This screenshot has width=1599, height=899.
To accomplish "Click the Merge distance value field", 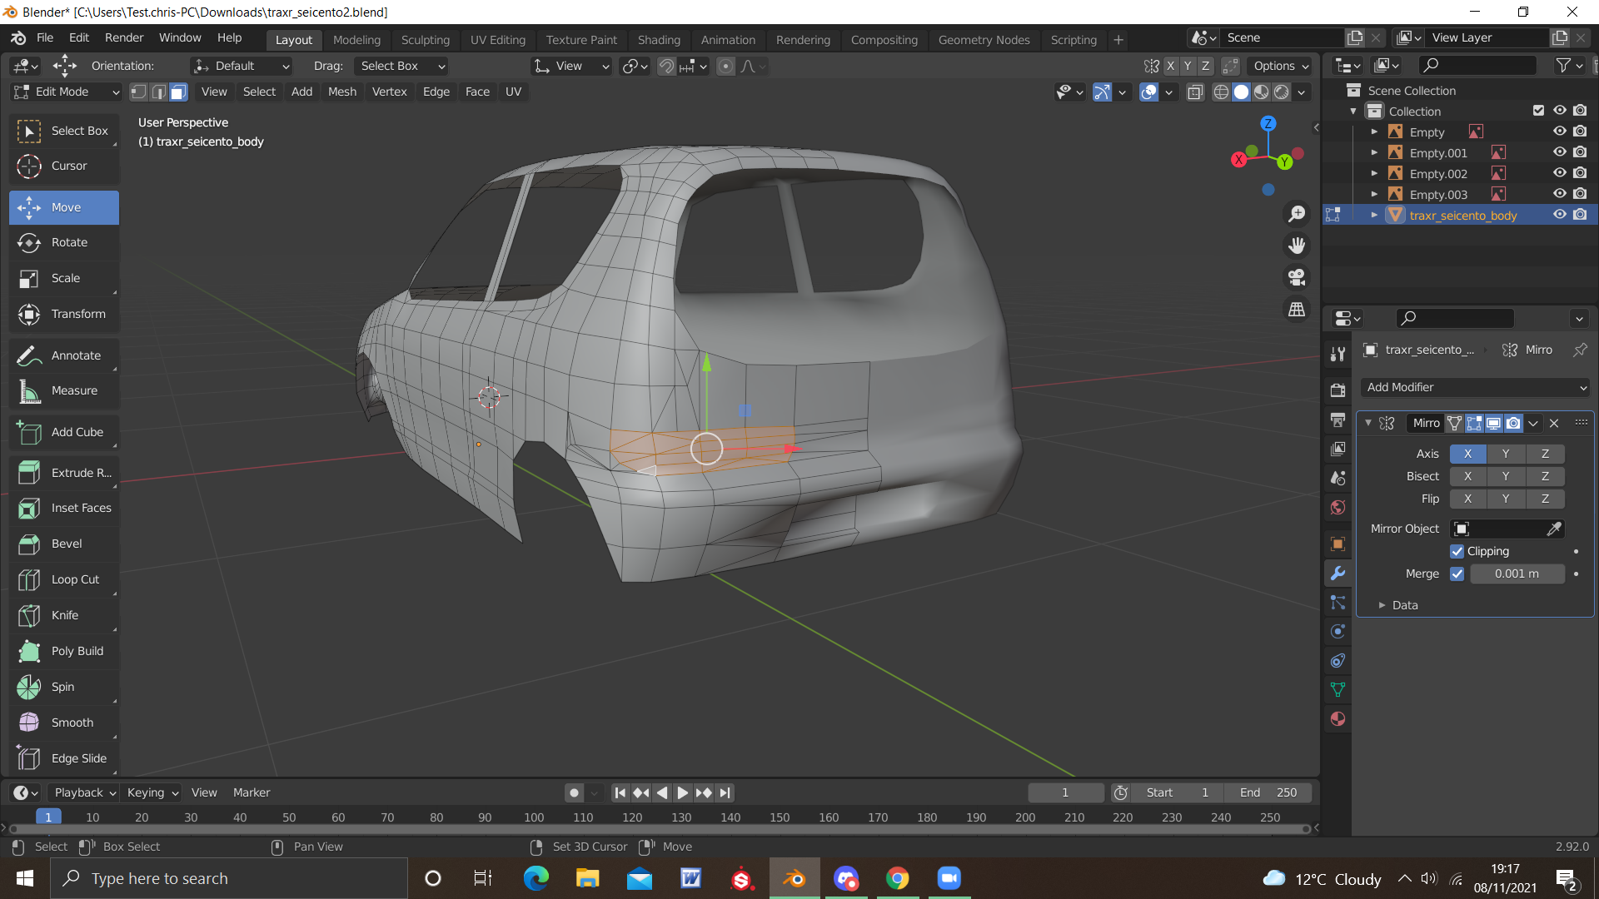I will tap(1517, 574).
